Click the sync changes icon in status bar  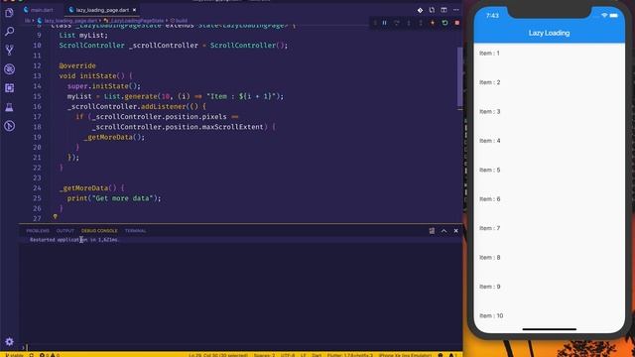tap(31, 355)
